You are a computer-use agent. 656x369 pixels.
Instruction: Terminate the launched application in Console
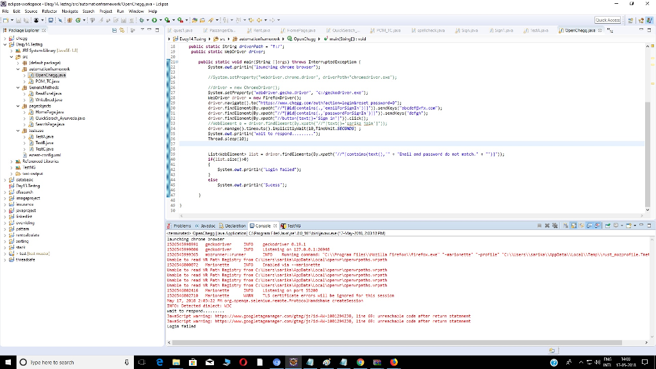tap(539, 225)
